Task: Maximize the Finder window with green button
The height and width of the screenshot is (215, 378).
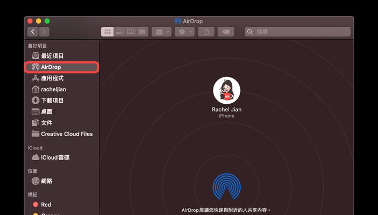Action: 47,21
